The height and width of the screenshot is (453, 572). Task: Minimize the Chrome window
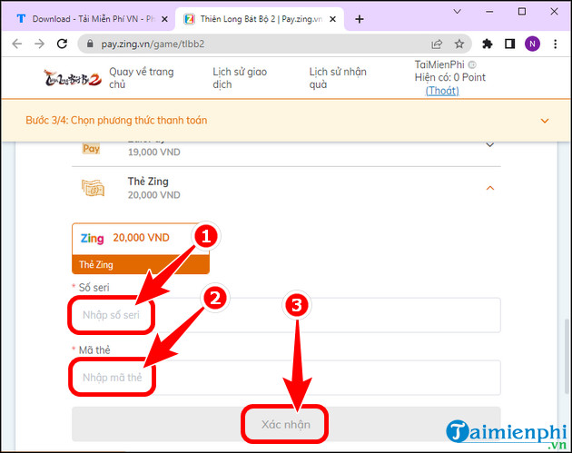coord(489,12)
